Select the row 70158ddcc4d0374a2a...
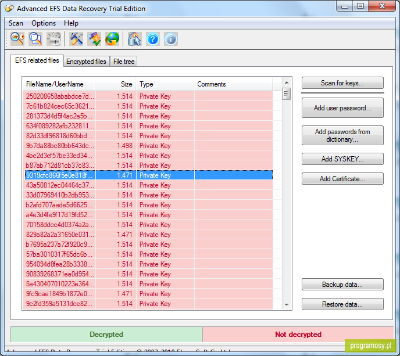The image size is (400, 356). (x=149, y=225)
